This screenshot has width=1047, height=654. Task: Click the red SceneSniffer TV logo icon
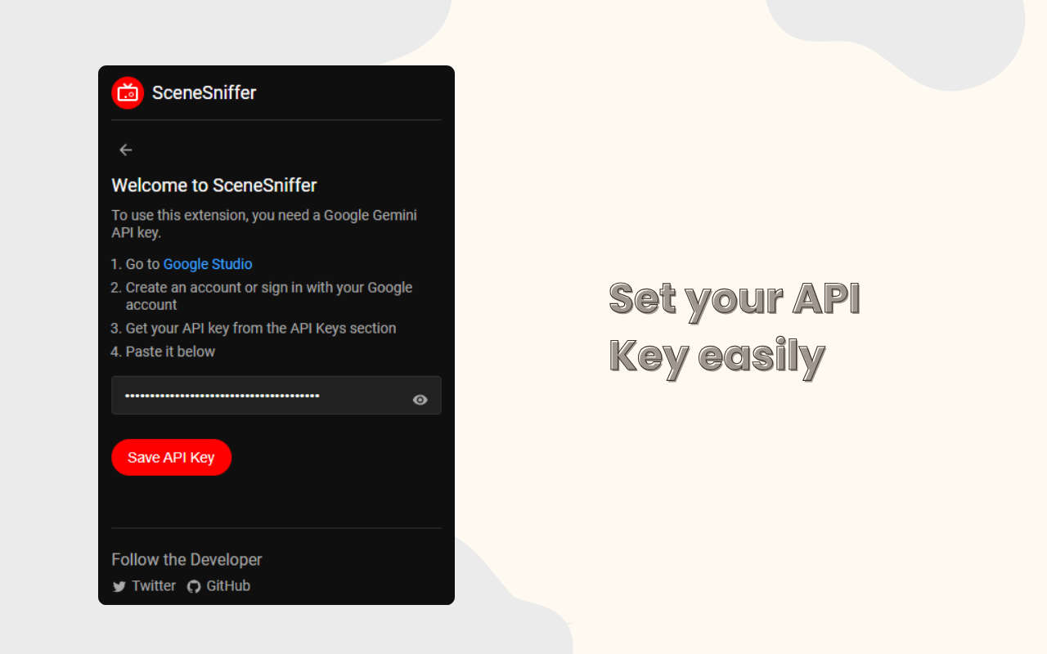click(x=128, y=93)
